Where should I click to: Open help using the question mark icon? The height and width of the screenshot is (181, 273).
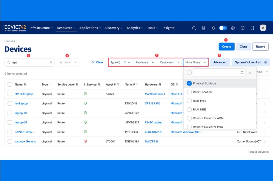point(243,28)
